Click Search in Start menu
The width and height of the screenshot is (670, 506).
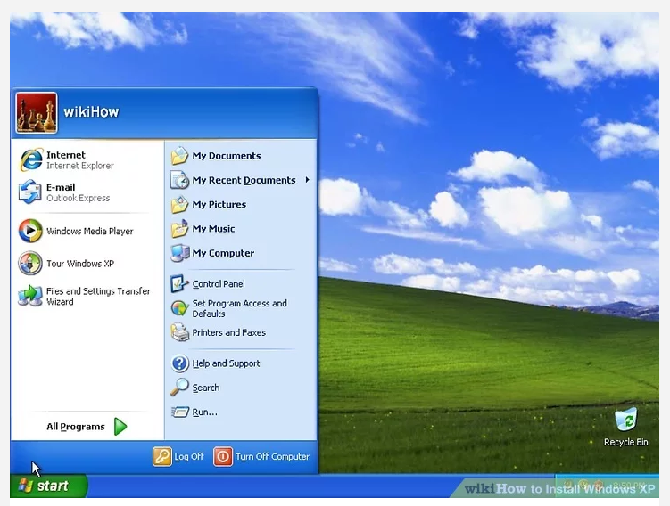205,388
